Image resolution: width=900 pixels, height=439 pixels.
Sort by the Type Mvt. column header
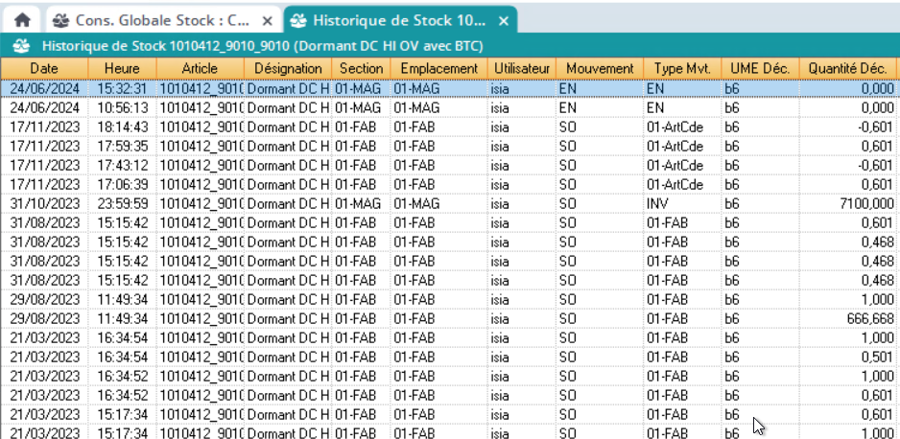click(x=683, y=68)
